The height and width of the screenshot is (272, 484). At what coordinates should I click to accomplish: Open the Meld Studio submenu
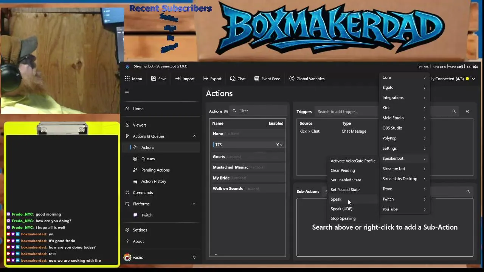[x=404, y=118]
